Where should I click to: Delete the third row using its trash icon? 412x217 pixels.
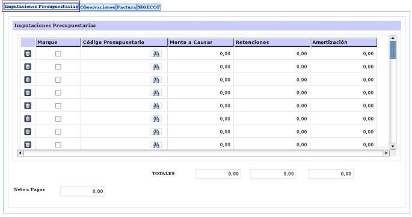(28, 80)
